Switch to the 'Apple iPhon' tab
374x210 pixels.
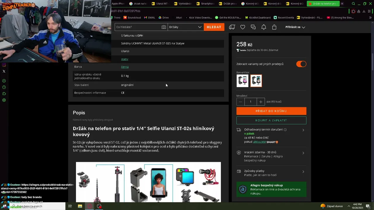pyautogui.click(x=118, y=4)
